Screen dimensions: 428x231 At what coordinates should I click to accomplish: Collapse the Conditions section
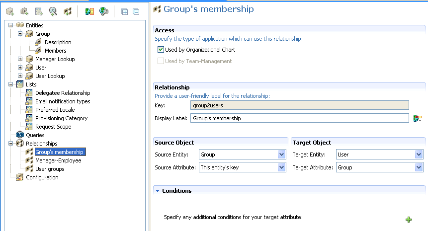[158, 190]
